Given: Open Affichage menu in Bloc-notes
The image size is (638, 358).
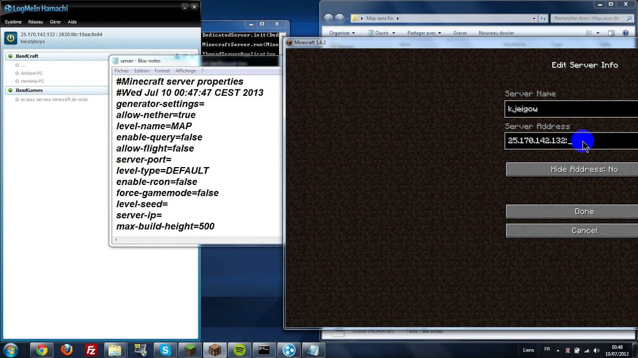Looking at the screenshot, I should click(x=185, y=71).
